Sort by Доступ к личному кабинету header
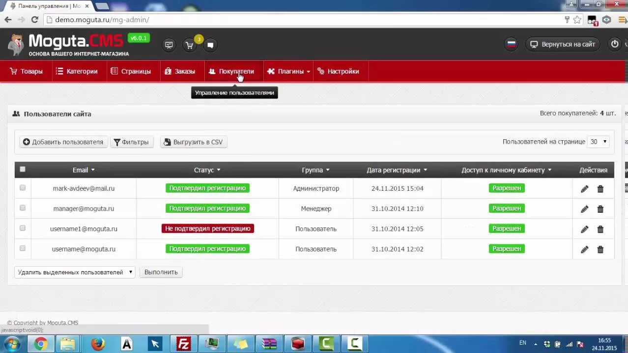This screenshot has height=353, width=628. [507, 170]
